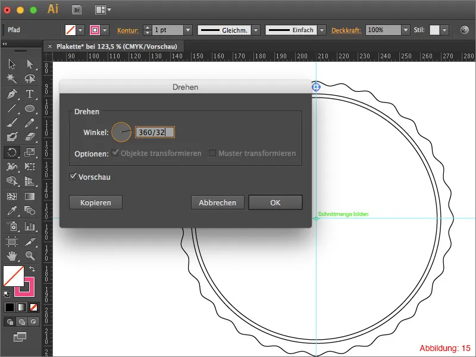Select the Magic Wand tool
Viewport: 476px width, 357px height.
coord(12,79)
